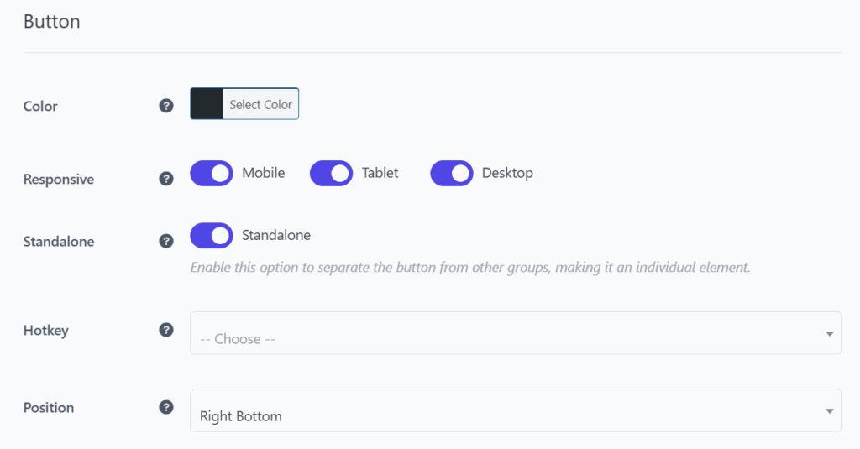The image size is (860, 449).
Task: Click the help icon next to Color
Action: tap(166, 106)
